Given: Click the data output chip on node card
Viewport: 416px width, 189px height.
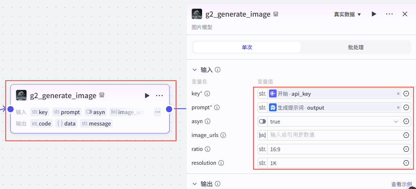Looking at the screenshot, I should (x=66, y=123).
